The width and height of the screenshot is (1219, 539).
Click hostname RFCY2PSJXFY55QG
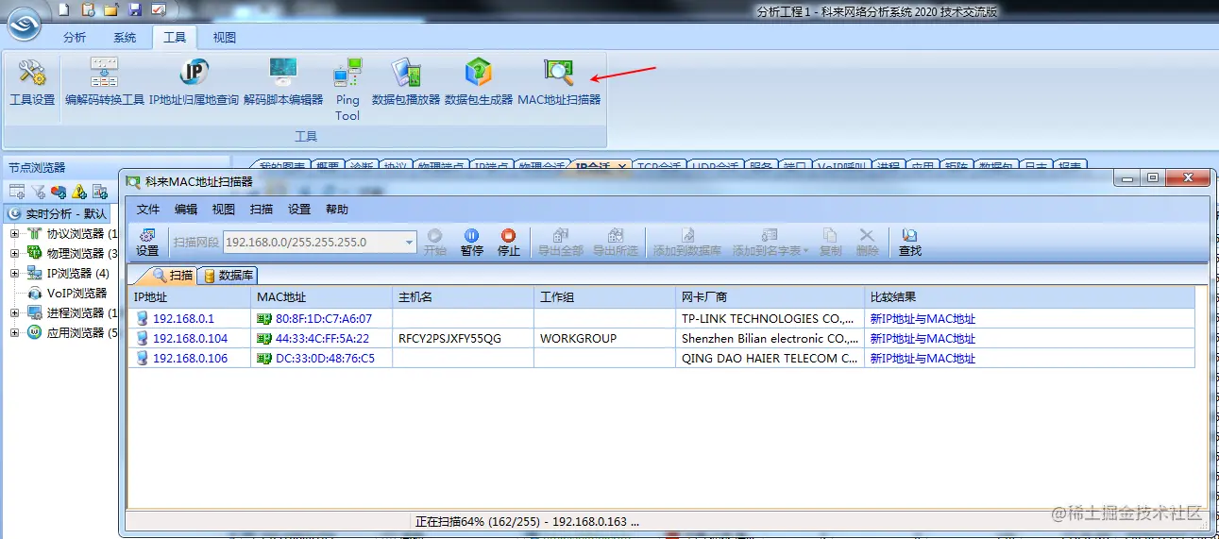coord(449,339)
